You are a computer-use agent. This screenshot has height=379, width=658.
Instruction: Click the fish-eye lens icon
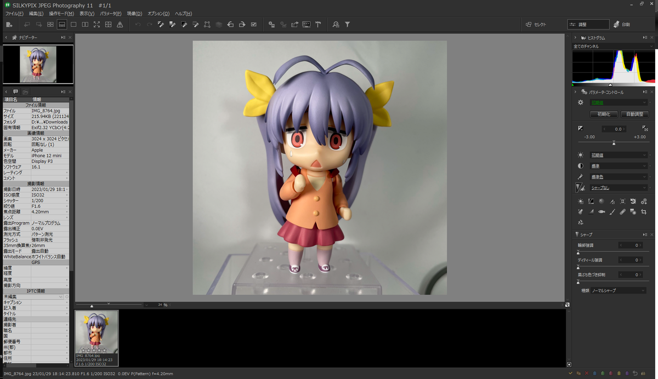(x=602, y=211)
